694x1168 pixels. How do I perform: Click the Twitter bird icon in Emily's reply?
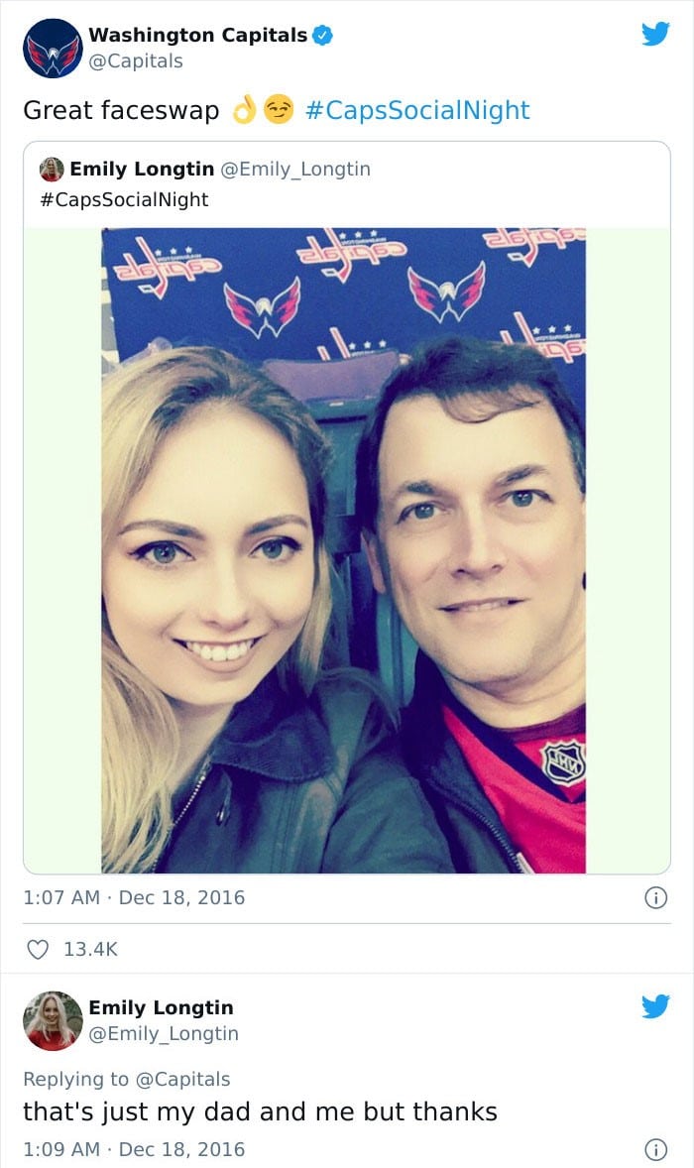point(655,1006)
